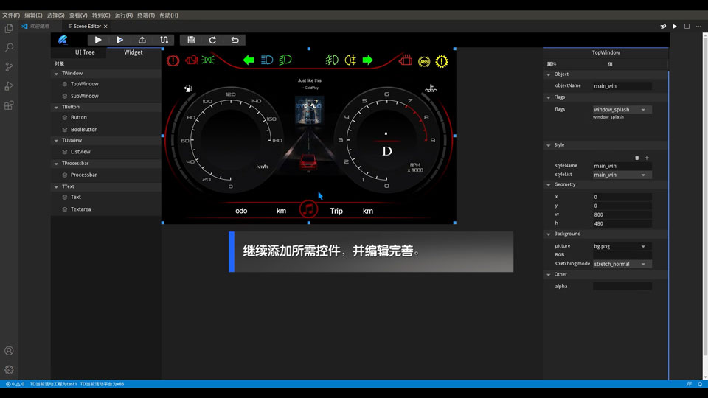Open Extensions view in activity bar
This screenshot has width=708, height=398.
(x=9, y=105)
